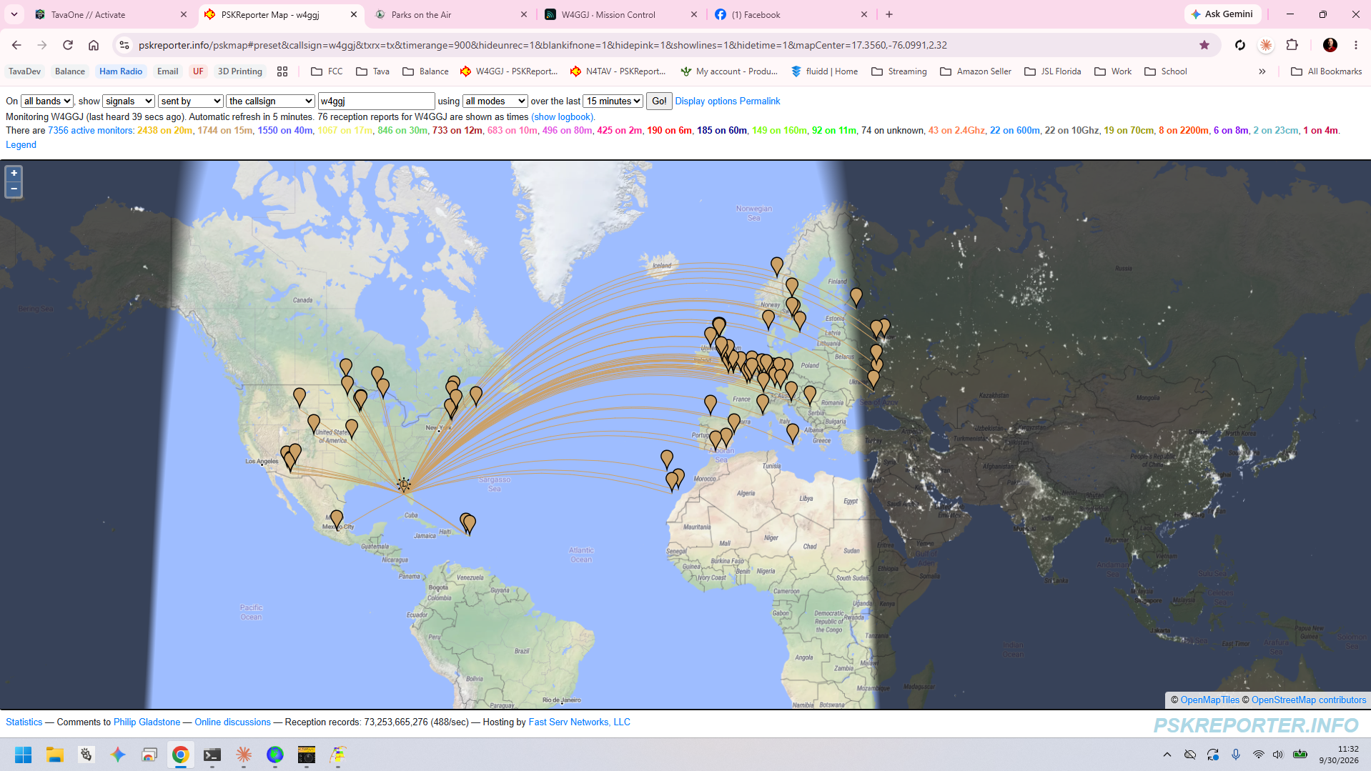This screenshot has height=771, width=1371.
Task: Click the microphone icon in system tray
Action: pyautogui.click(x=1236, y=755)
